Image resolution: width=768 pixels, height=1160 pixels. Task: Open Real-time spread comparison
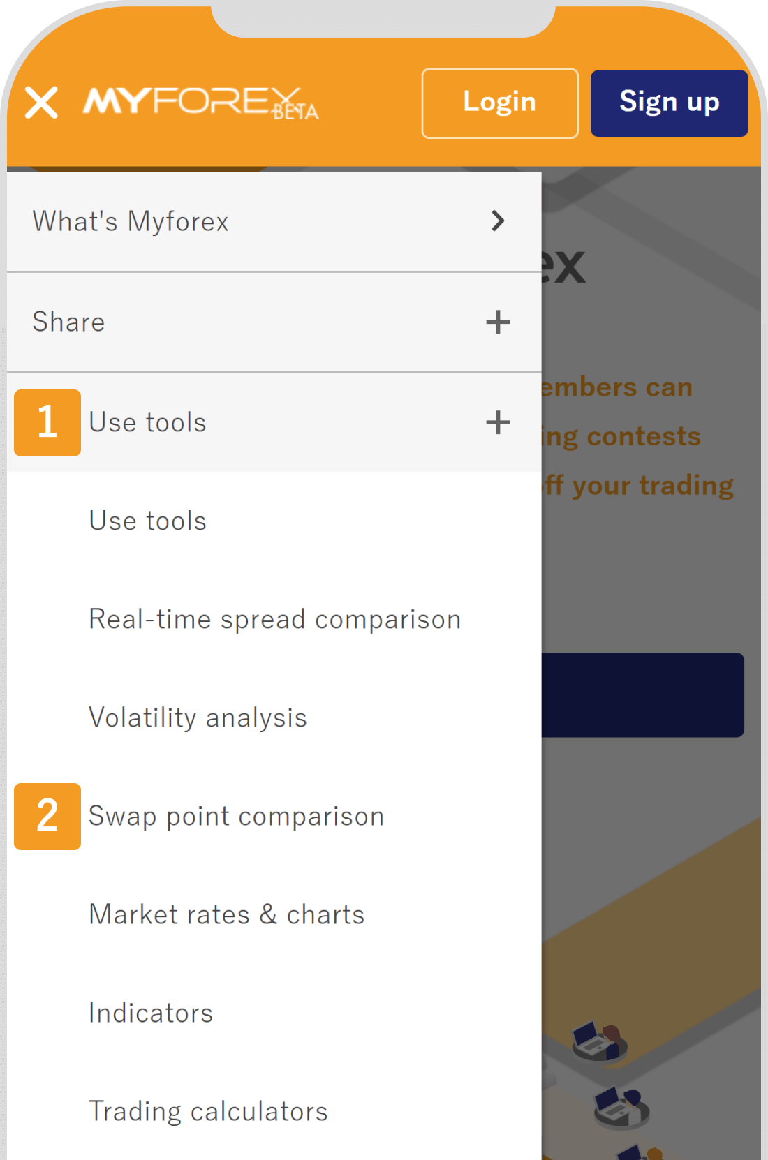[275, 619]
